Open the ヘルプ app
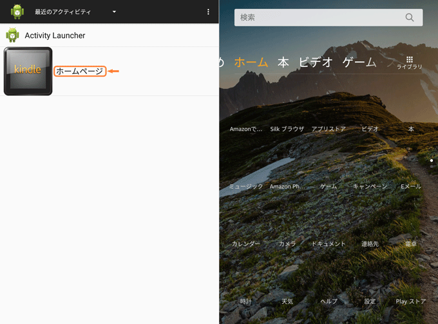This screenshot has height=324, width=438. tap(328, 301)
